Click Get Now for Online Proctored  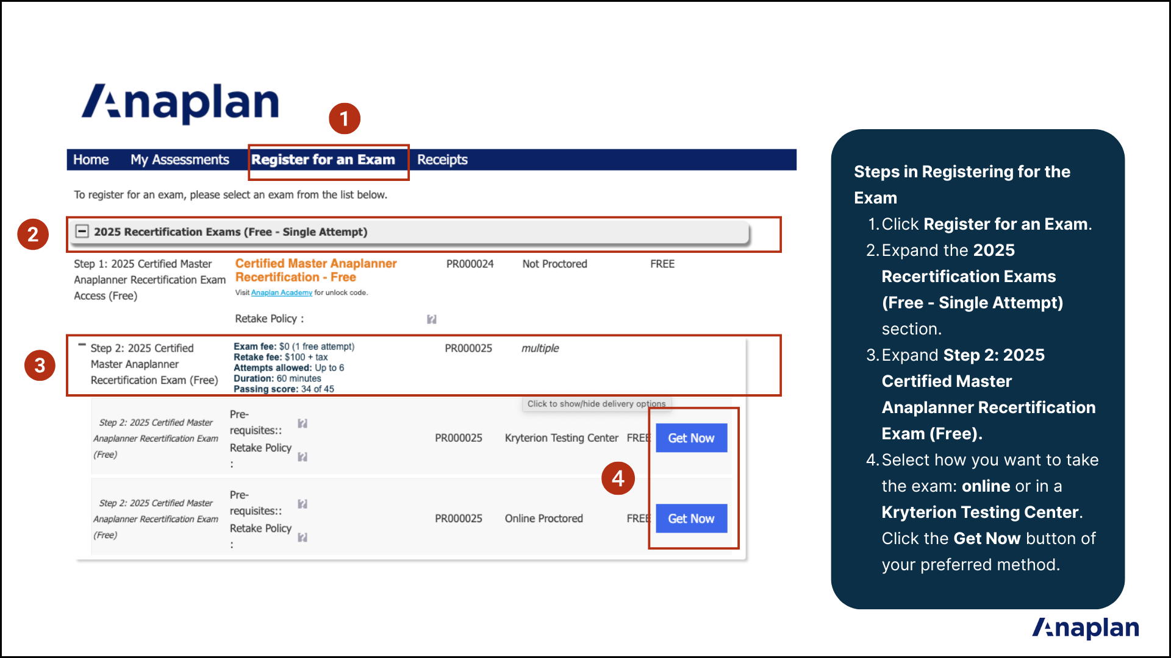(691, 518)
